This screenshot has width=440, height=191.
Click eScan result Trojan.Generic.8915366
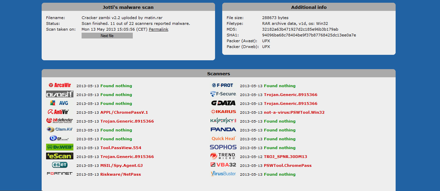tap(127, 157)
